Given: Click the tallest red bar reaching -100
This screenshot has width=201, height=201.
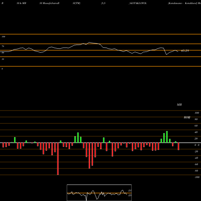Looking at the screenshot, I should pos(58,159).
